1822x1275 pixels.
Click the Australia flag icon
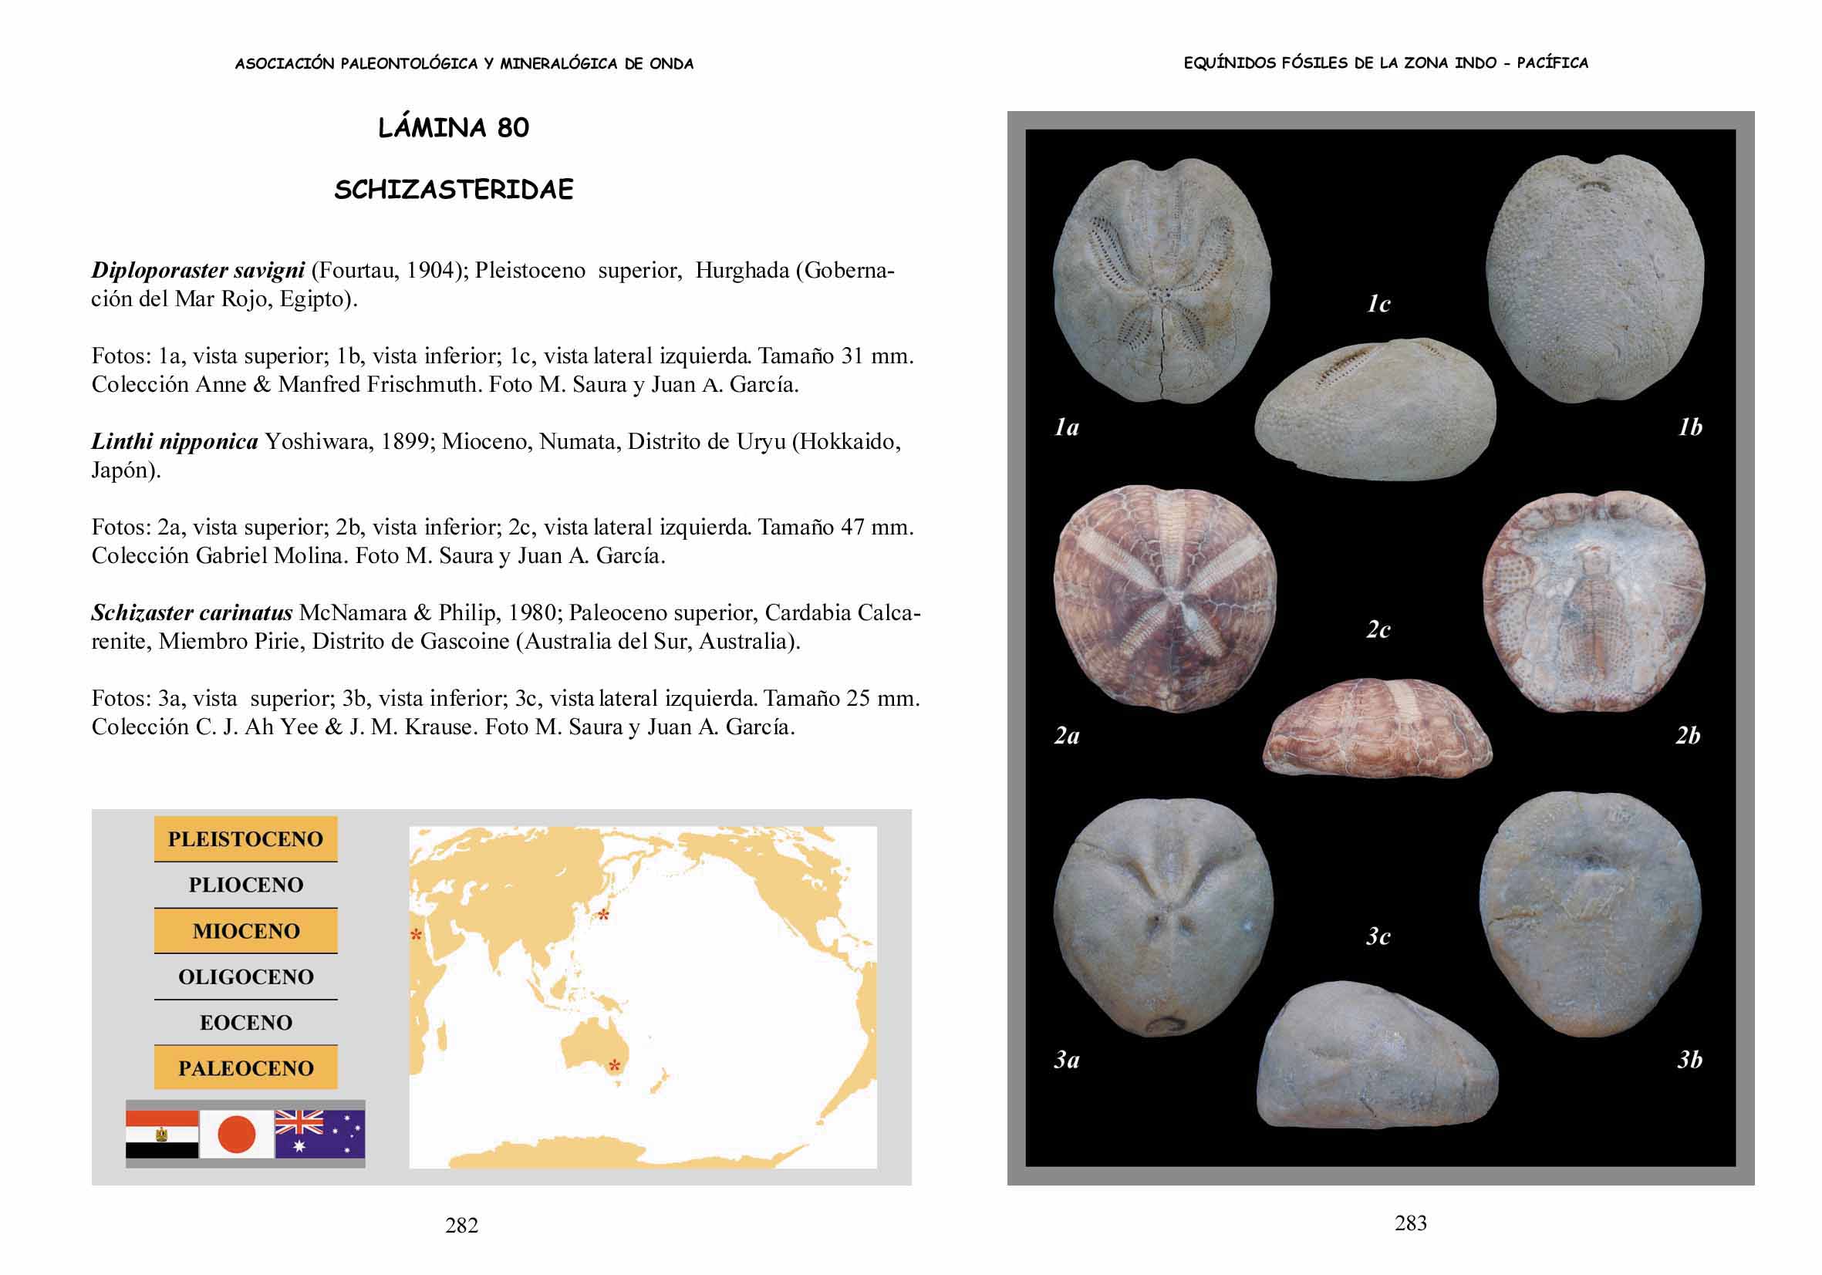point(320,1134)
